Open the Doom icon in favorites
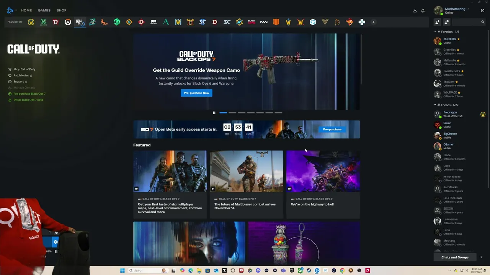The width and height of the screenshot is (490, 275). [x=154, y=22]
